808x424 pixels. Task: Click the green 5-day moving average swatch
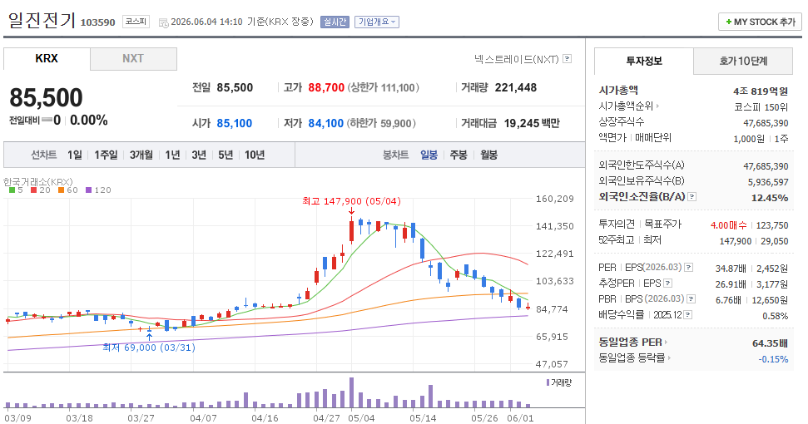[x=12, y=190]
